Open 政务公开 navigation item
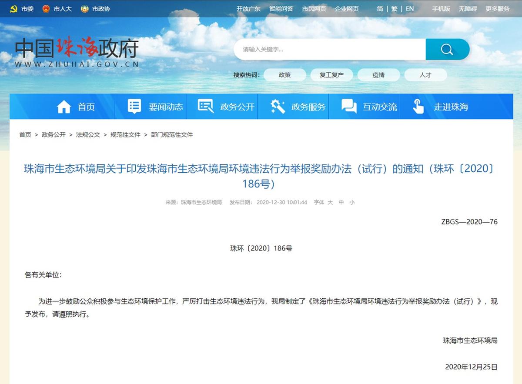Image resolution: width=522 pixels, height=384 pixels. (237, 107)
